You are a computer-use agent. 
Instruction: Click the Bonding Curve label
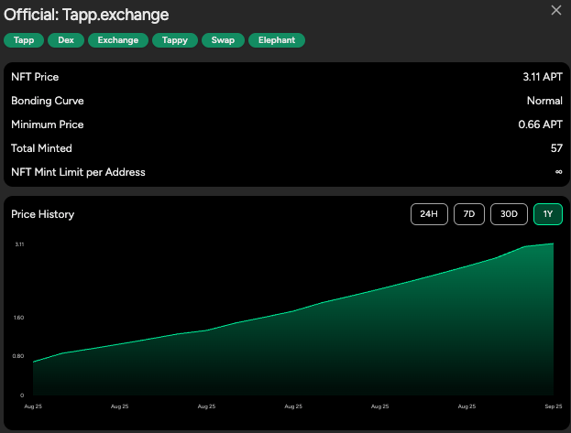(48, 101)
